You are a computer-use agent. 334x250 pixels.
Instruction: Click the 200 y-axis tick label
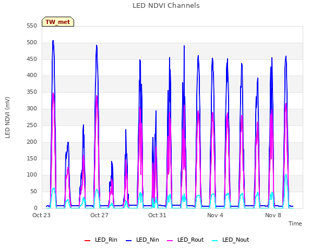coord(32,142)
